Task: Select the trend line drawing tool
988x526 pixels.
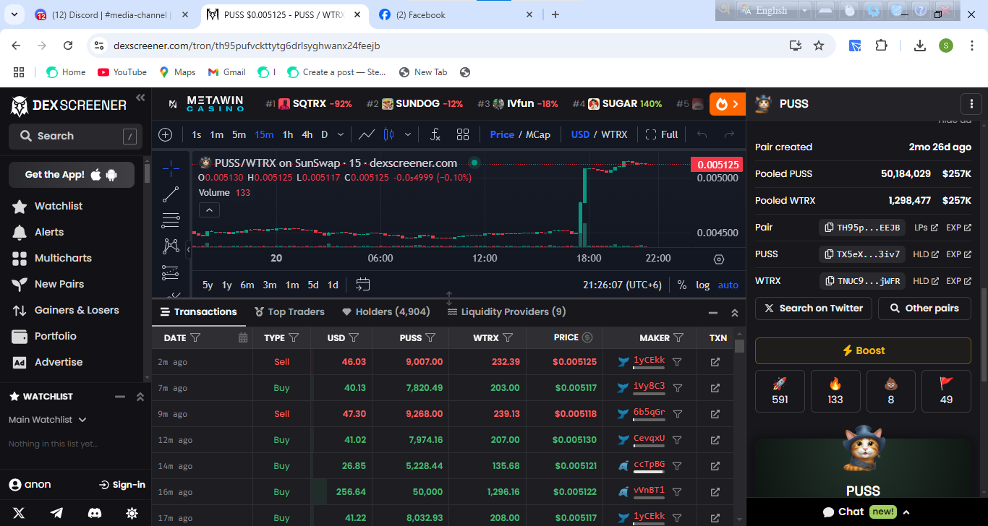Action: coord(171,194)
